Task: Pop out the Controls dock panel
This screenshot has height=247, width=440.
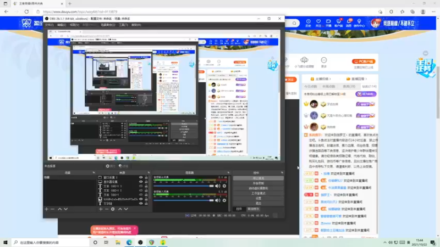Action: (282, 173)
